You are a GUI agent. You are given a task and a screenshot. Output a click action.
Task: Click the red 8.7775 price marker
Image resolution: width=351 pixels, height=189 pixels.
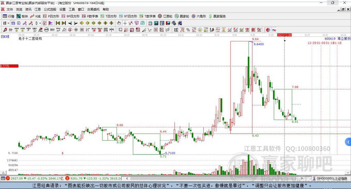pyautogui.click(x=9, y=66)
